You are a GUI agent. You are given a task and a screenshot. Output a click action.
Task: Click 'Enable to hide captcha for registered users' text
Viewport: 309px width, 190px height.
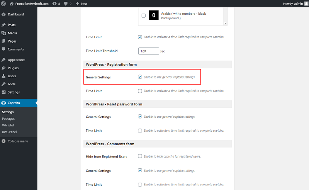pyautogui.click(x=172, y=156)
